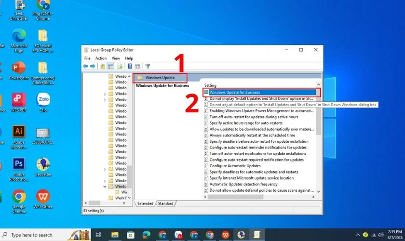Select the Wi subfolder under the expanded folder
The height and width of the screenshot is (241, 405).
tap(121, 192)
